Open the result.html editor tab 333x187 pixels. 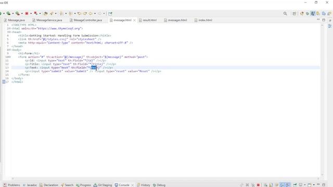tap(148, 20)
